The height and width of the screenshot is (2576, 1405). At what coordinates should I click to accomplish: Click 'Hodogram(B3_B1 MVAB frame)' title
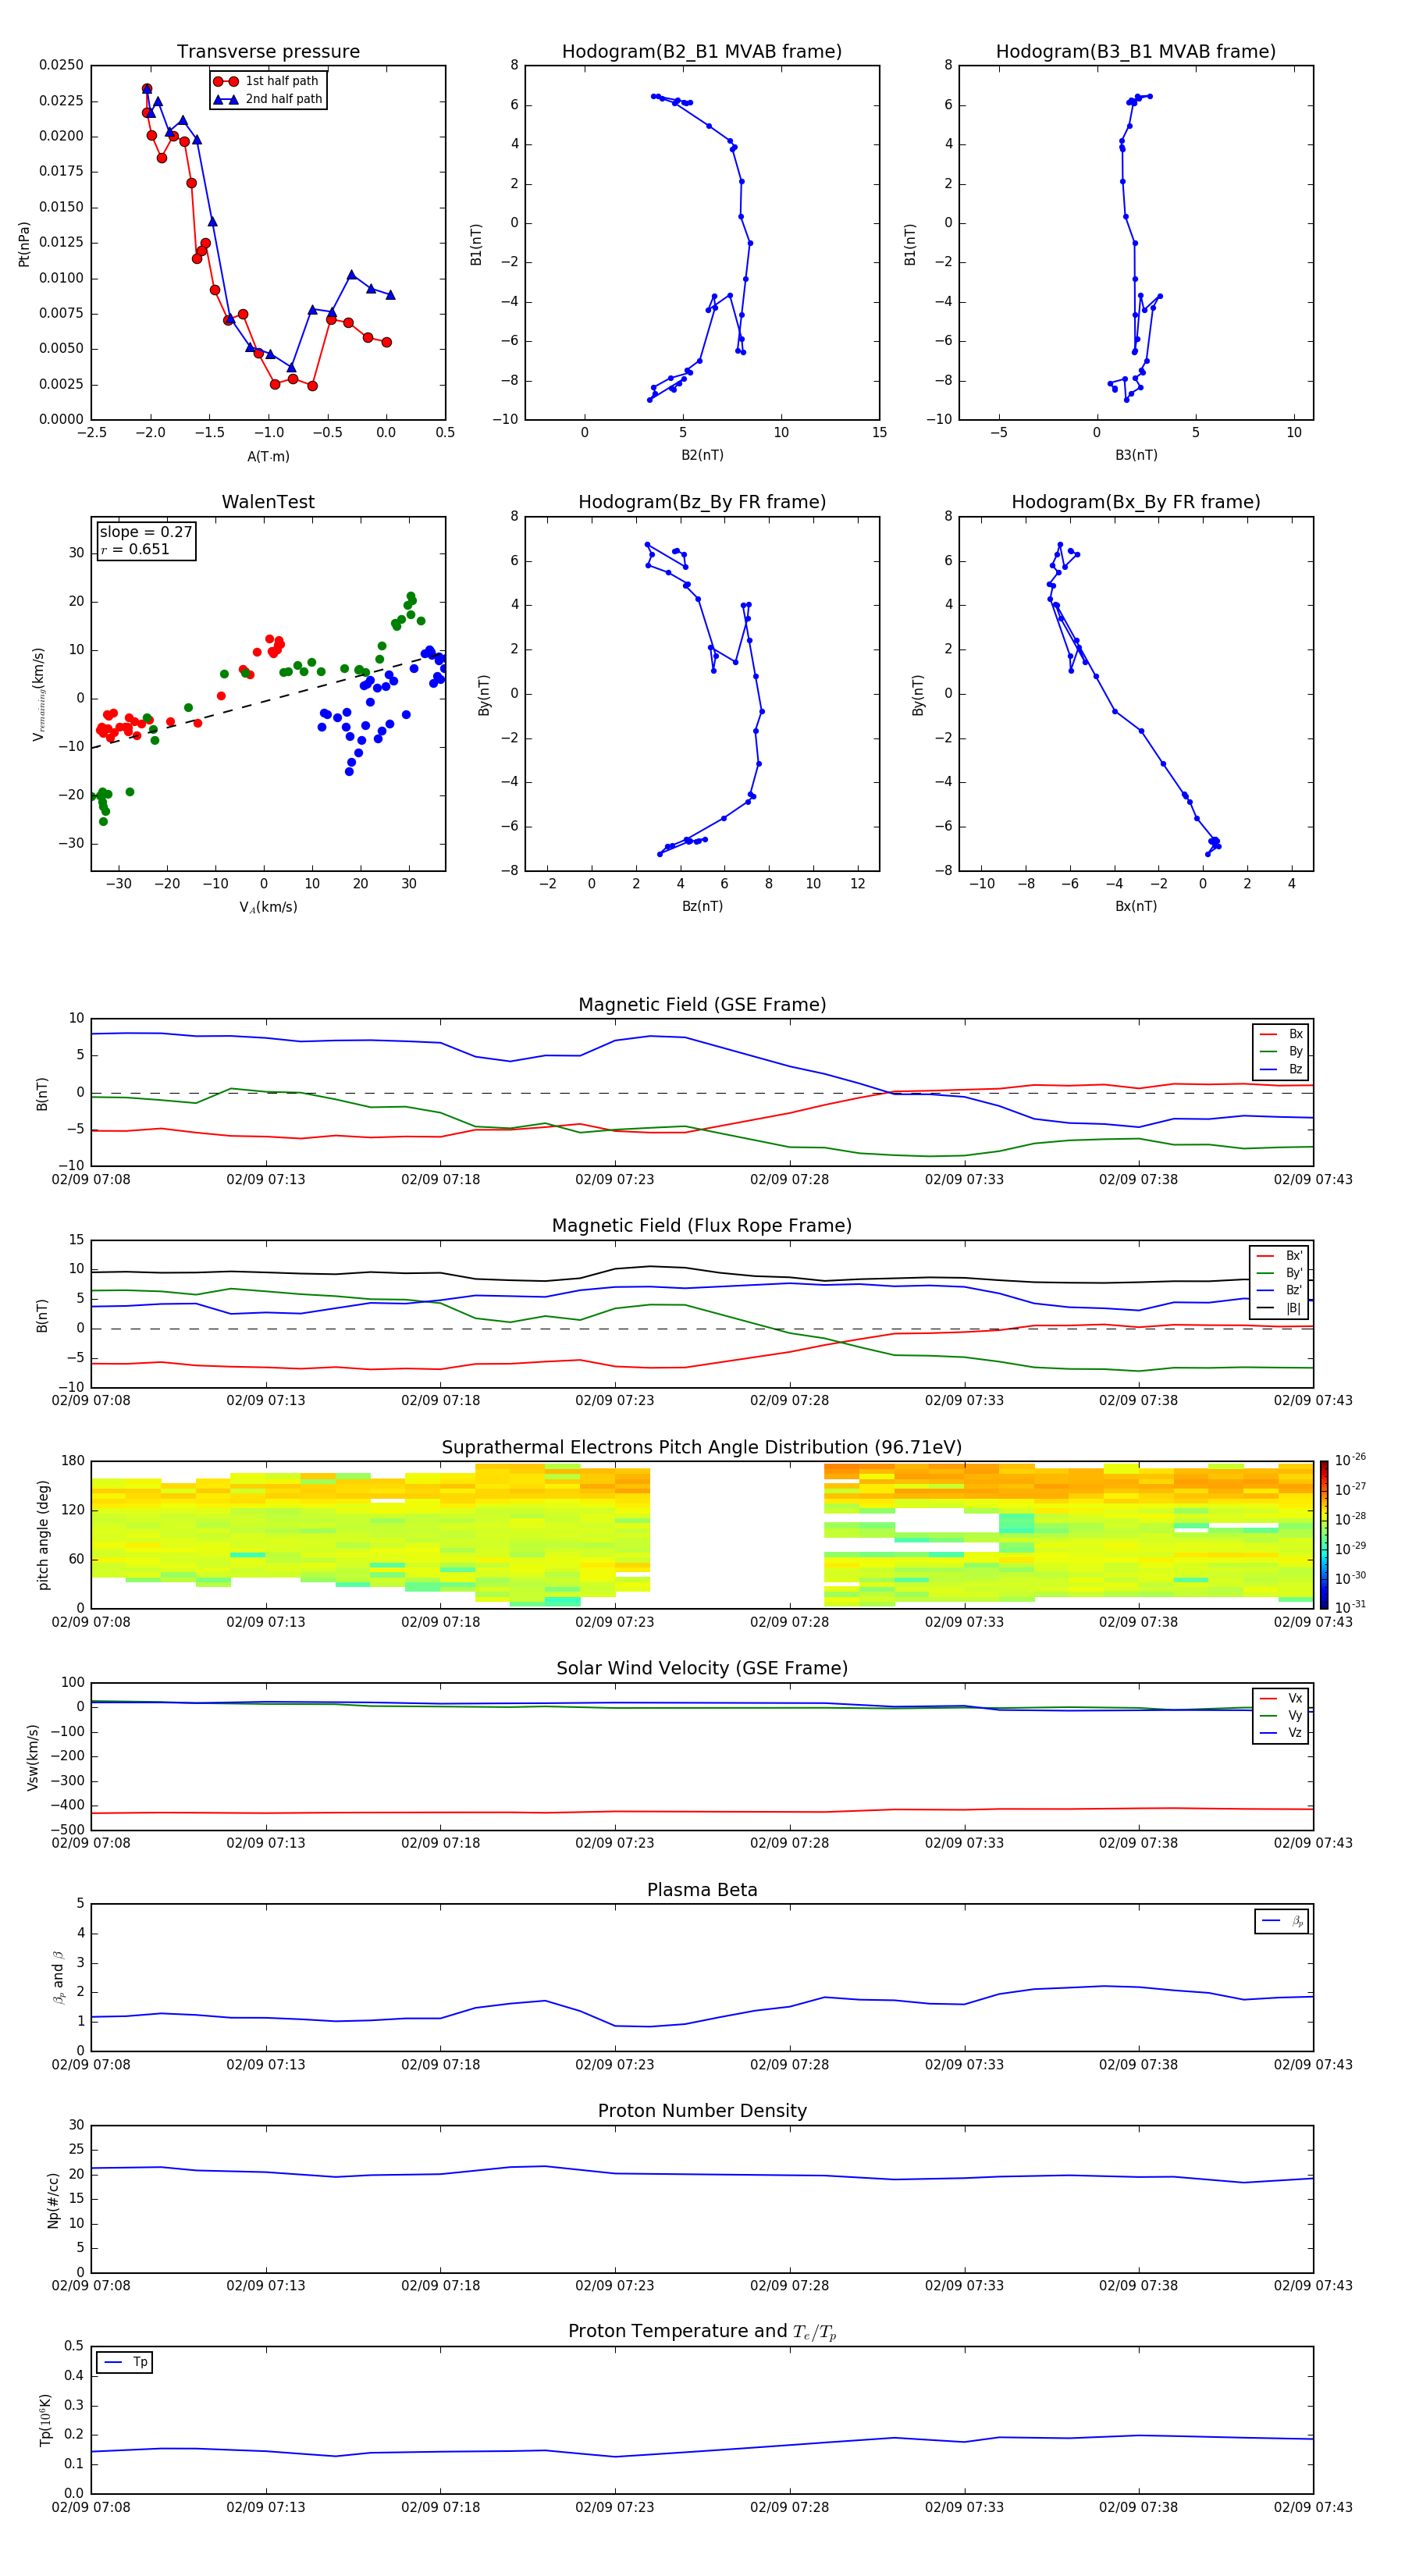[x=1136, y=52]
